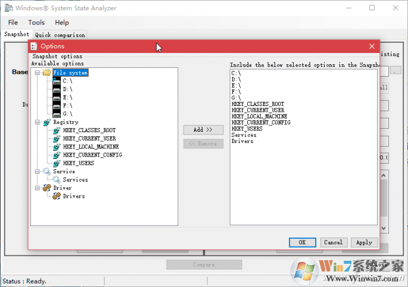The height and width of the screenshot is (287, 408).
Task: Select HKEY_CURRENT_CONFIG label in the tree
Action: pyautogui.click(x=92, y=155)
